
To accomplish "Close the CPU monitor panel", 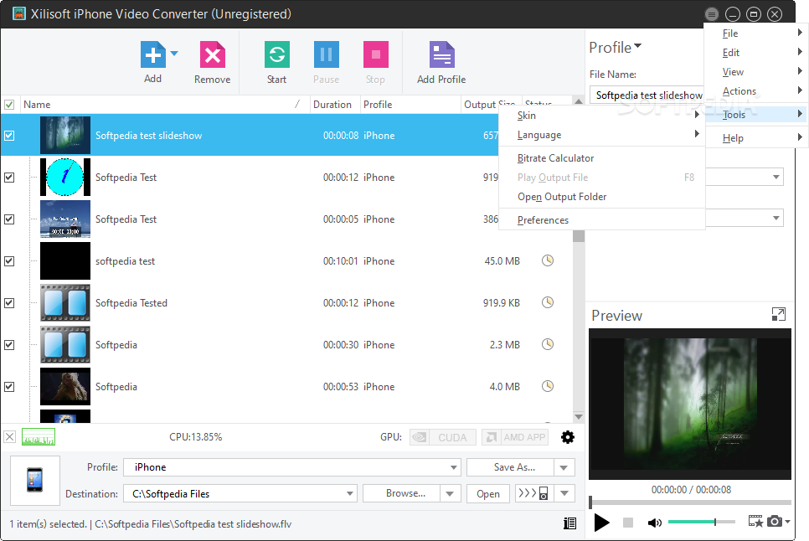I will coord(9,437).
